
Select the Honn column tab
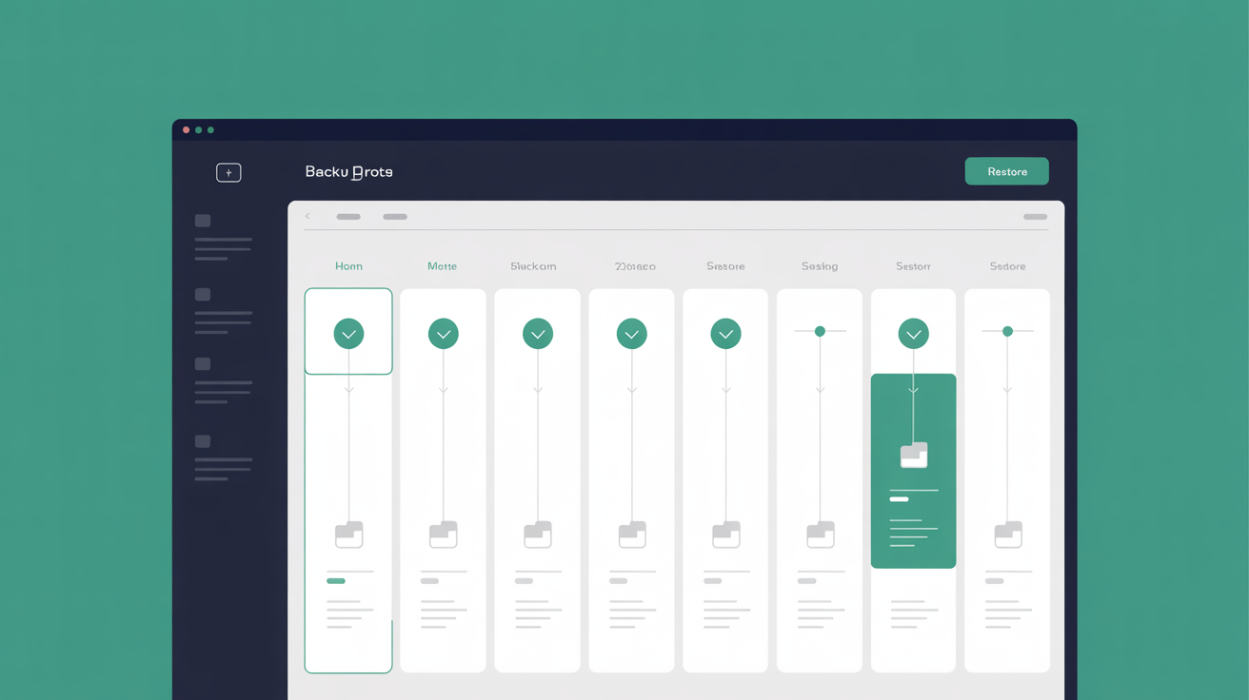tap(348, 266)
